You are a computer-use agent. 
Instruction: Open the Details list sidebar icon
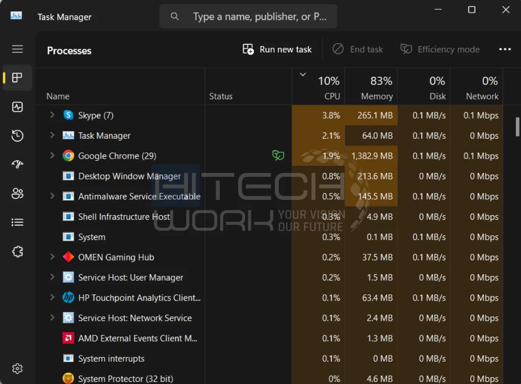(x=17, y=222)
